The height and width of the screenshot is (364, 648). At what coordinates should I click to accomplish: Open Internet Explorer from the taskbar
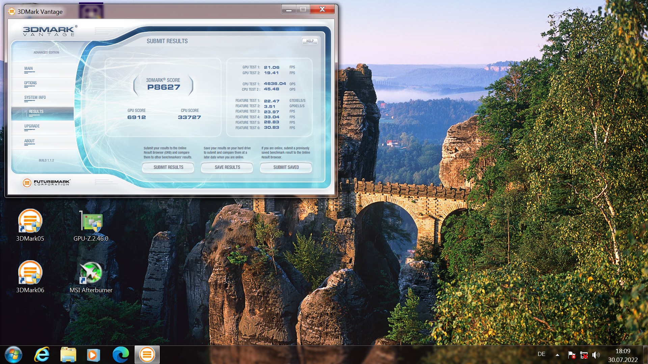pos(42,355)
